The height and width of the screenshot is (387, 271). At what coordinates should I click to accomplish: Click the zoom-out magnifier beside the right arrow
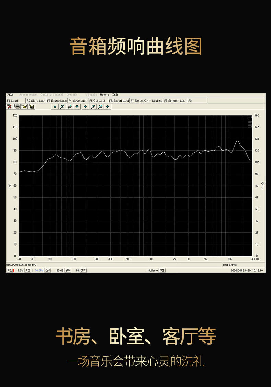(x=101, y=106)
